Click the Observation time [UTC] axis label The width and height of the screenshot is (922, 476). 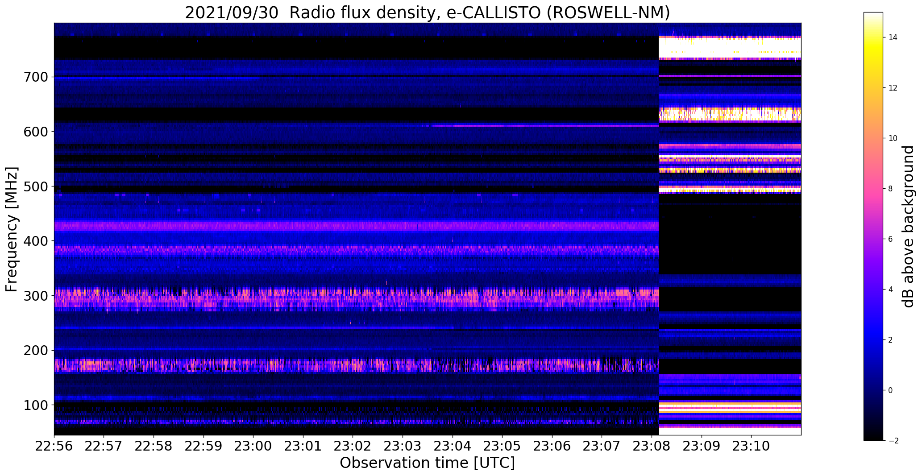coord(427,463)
